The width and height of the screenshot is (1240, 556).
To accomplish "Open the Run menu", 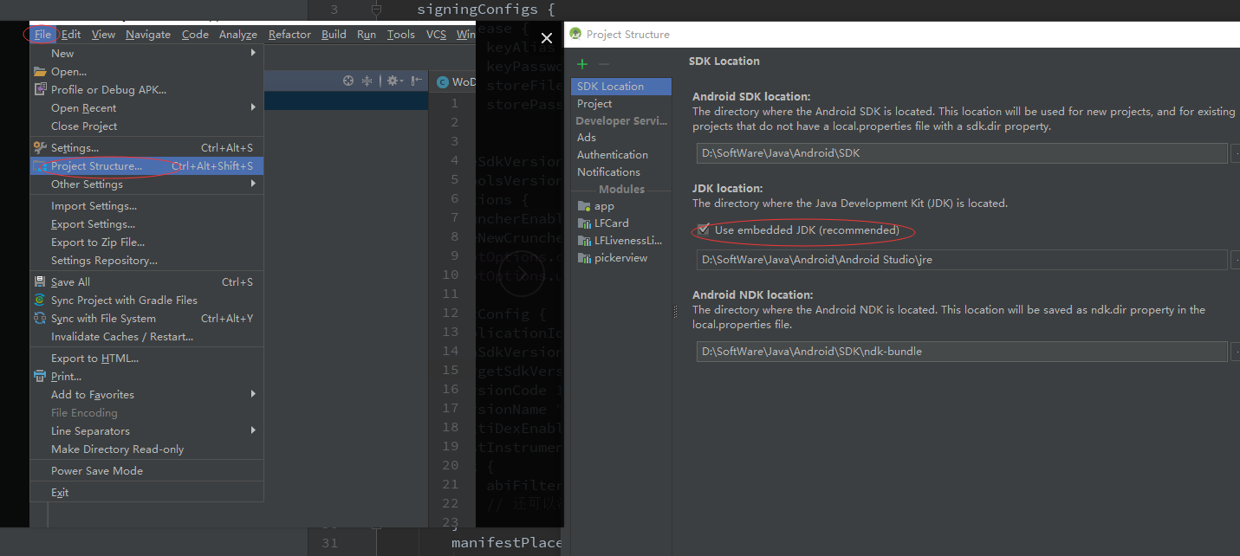I will click(x=367, y=35).
